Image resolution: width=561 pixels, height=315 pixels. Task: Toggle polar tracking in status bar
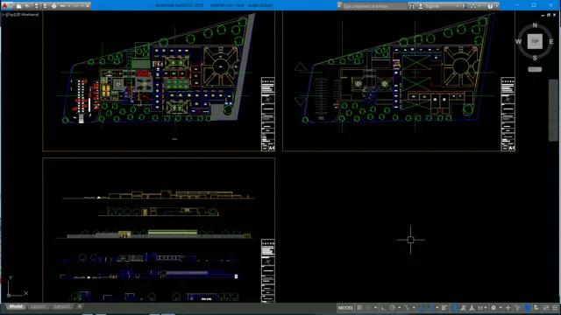click(x=393, y=308)
